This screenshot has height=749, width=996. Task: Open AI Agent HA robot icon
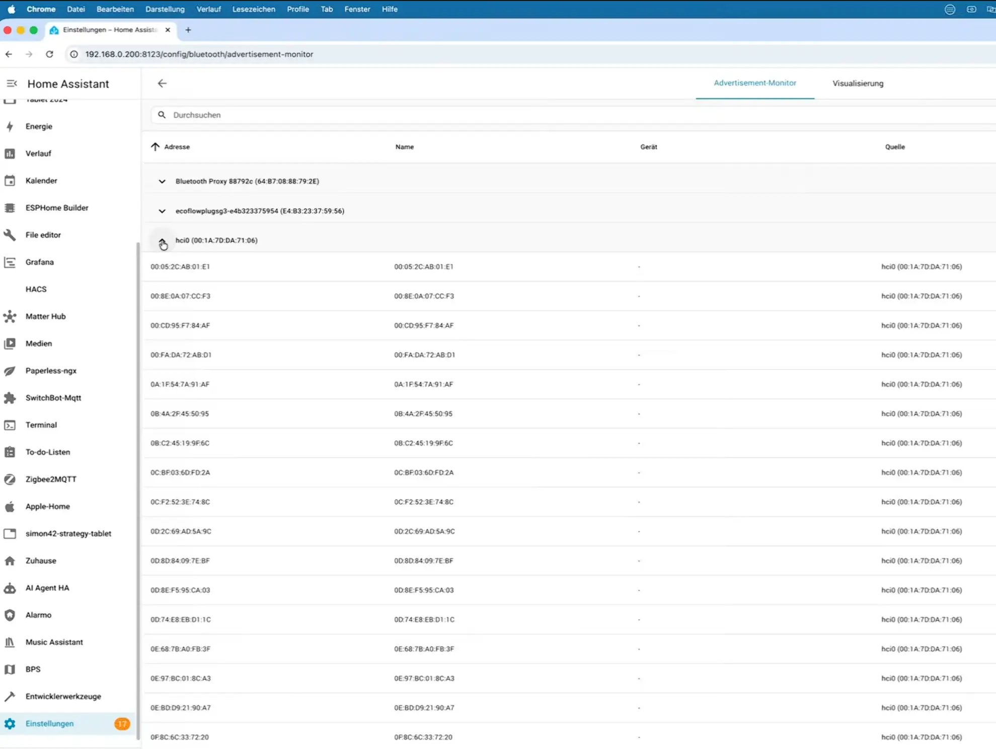pyautogui.click(x=10, y=588)
